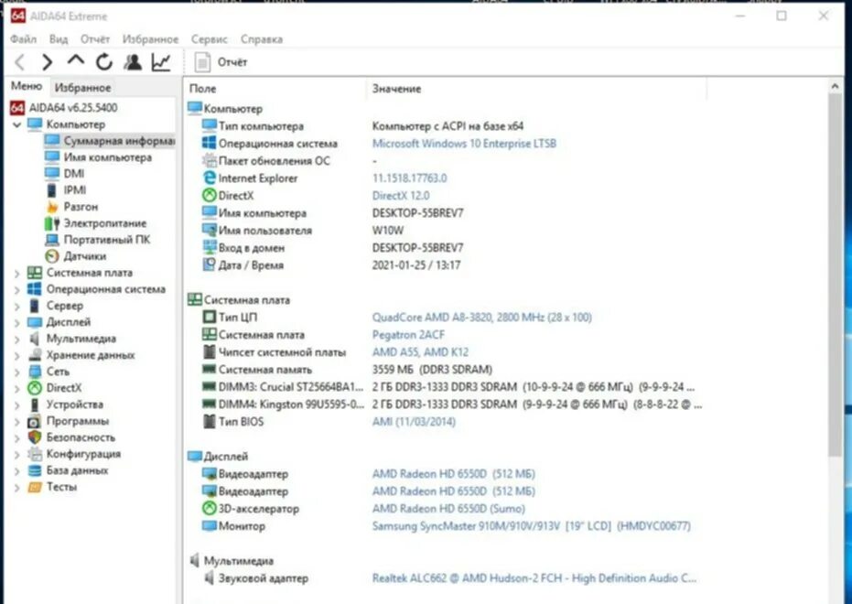
Task: Go up one level with Up arrow
Action: pos(76,61)
